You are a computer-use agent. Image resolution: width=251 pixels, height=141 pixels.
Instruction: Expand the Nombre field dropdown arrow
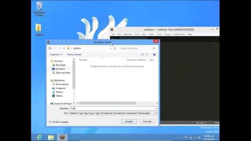[x=156, y=108]
